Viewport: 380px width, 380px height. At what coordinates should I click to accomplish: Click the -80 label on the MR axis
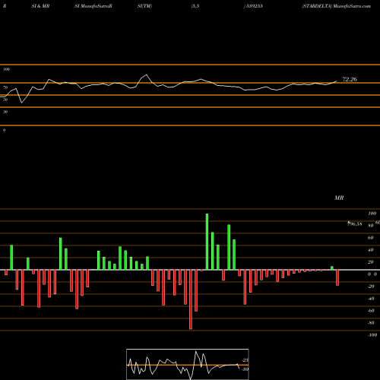tap(371, 323)
